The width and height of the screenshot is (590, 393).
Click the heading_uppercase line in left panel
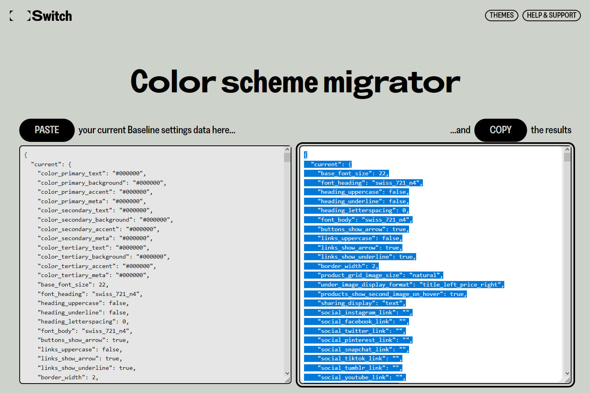(83, 303)
